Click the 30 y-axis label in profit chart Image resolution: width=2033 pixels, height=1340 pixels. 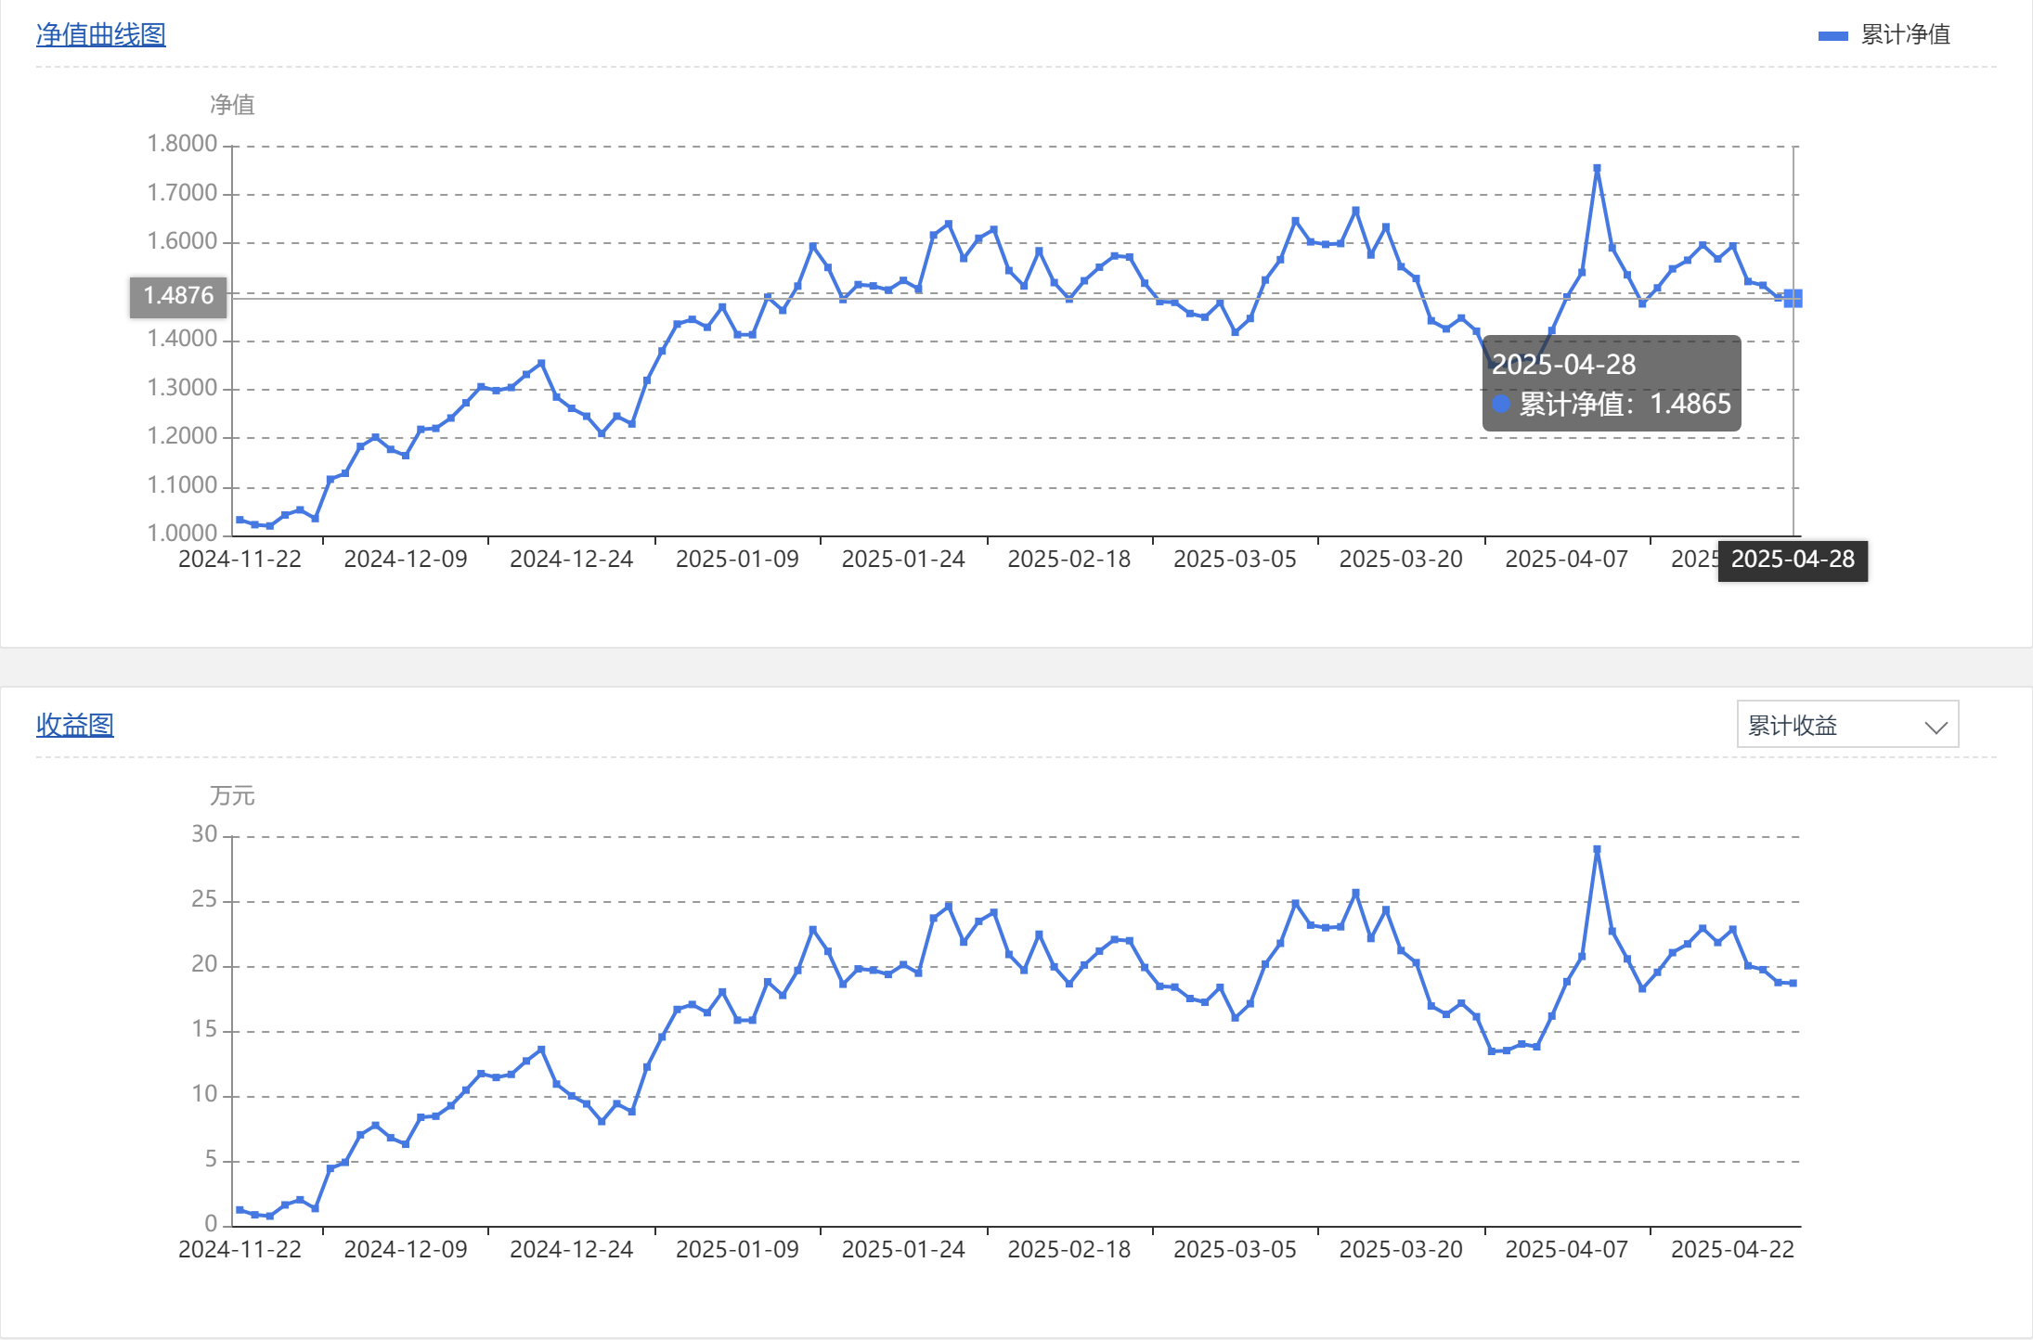(204, 834)
